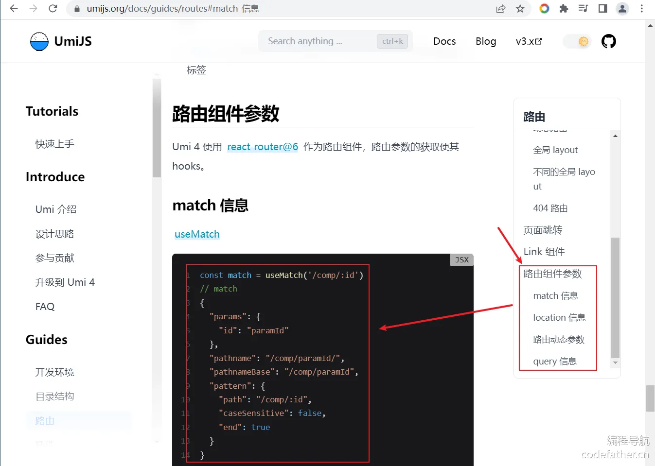Click the Tutorials sidebar heading
This screenshot has height=466, width=655.
click(52, 111)
